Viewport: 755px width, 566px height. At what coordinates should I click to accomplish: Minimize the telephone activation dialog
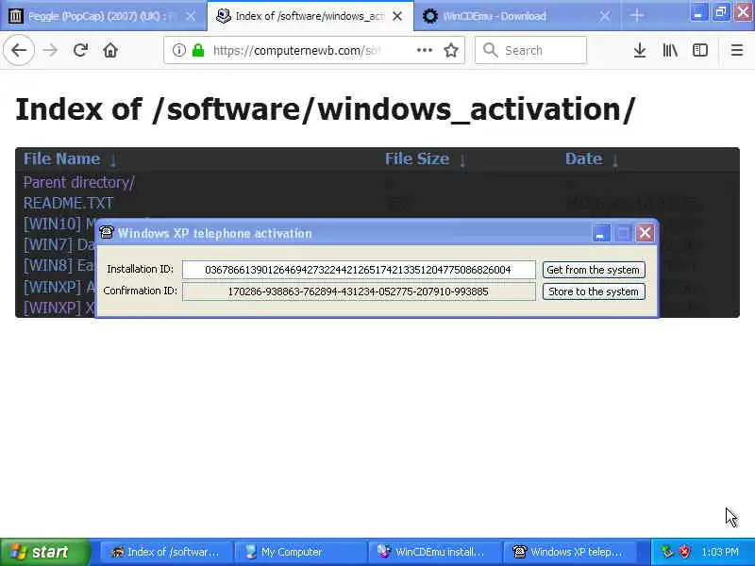coord(600,233)
